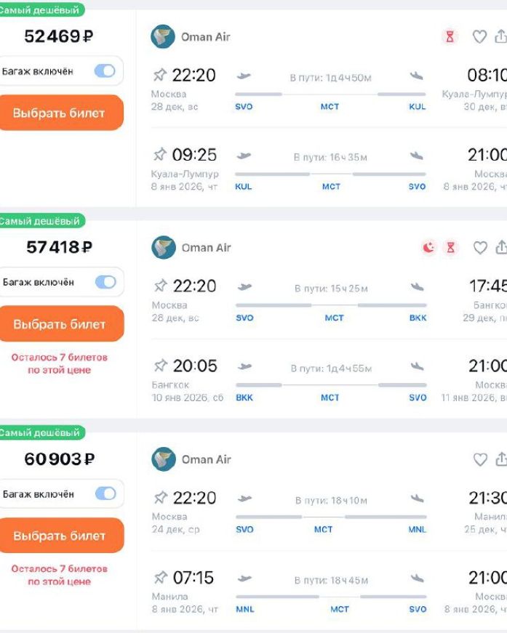Toggle baggage included on the 52469₽ ticket
This screenshot has width=507, height=633.
click(x=105, y=71)
